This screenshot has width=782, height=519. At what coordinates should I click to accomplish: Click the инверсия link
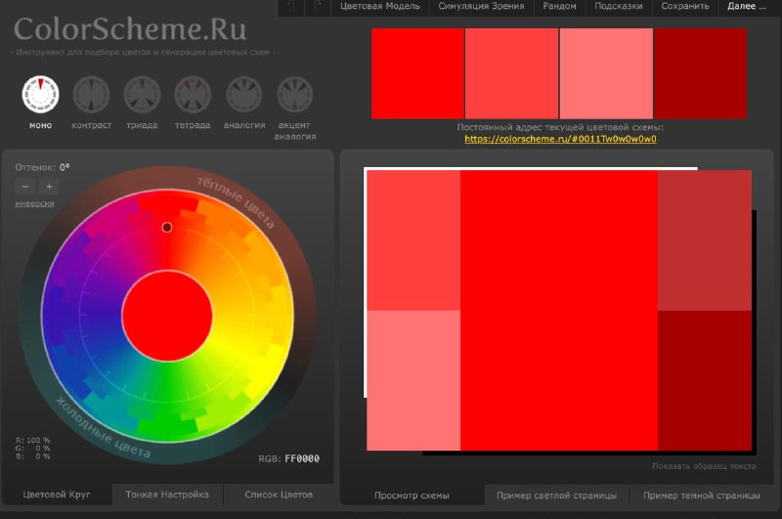click(x=34, y=203)
